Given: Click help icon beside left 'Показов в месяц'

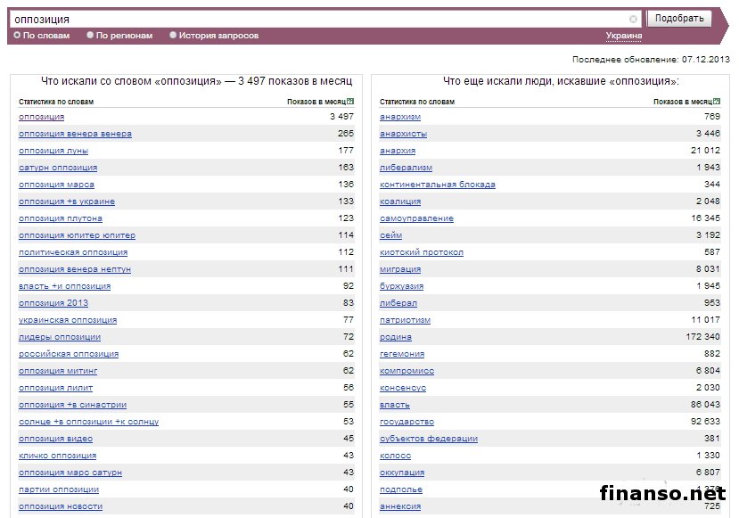Looking at the screenshot, I should click(x=351, y=102).
